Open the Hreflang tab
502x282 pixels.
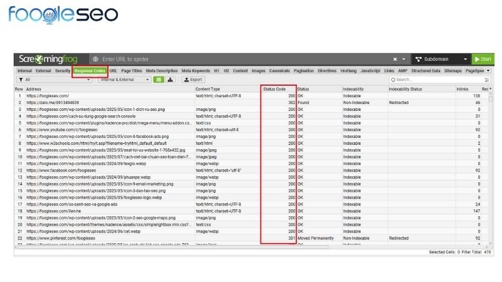pyautogui.click(x=348, y=71)
